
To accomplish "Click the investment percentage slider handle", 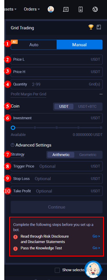I will click(13, 128).
